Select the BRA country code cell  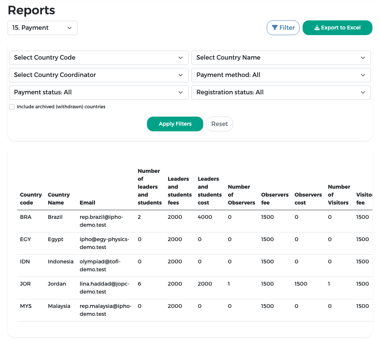click(x=26, y=217)
